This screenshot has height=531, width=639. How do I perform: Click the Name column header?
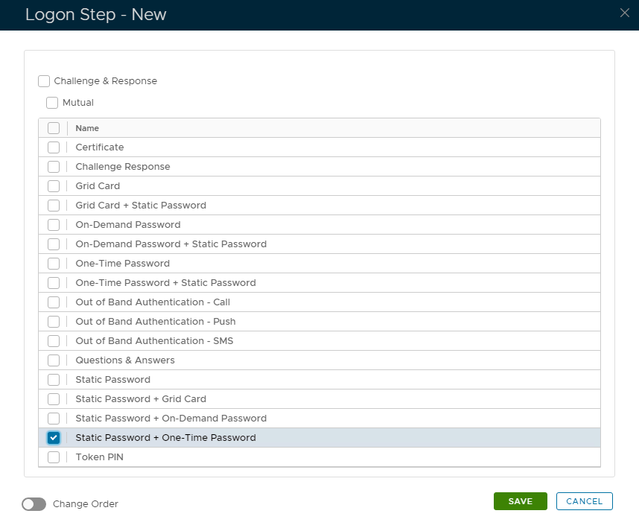click(x=87, y=128)
